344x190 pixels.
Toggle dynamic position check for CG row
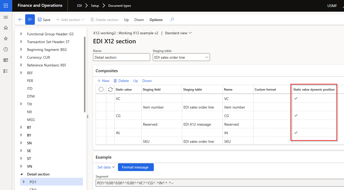pos(296,116)
